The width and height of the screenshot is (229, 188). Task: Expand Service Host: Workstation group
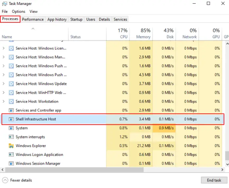click(4, 102)
